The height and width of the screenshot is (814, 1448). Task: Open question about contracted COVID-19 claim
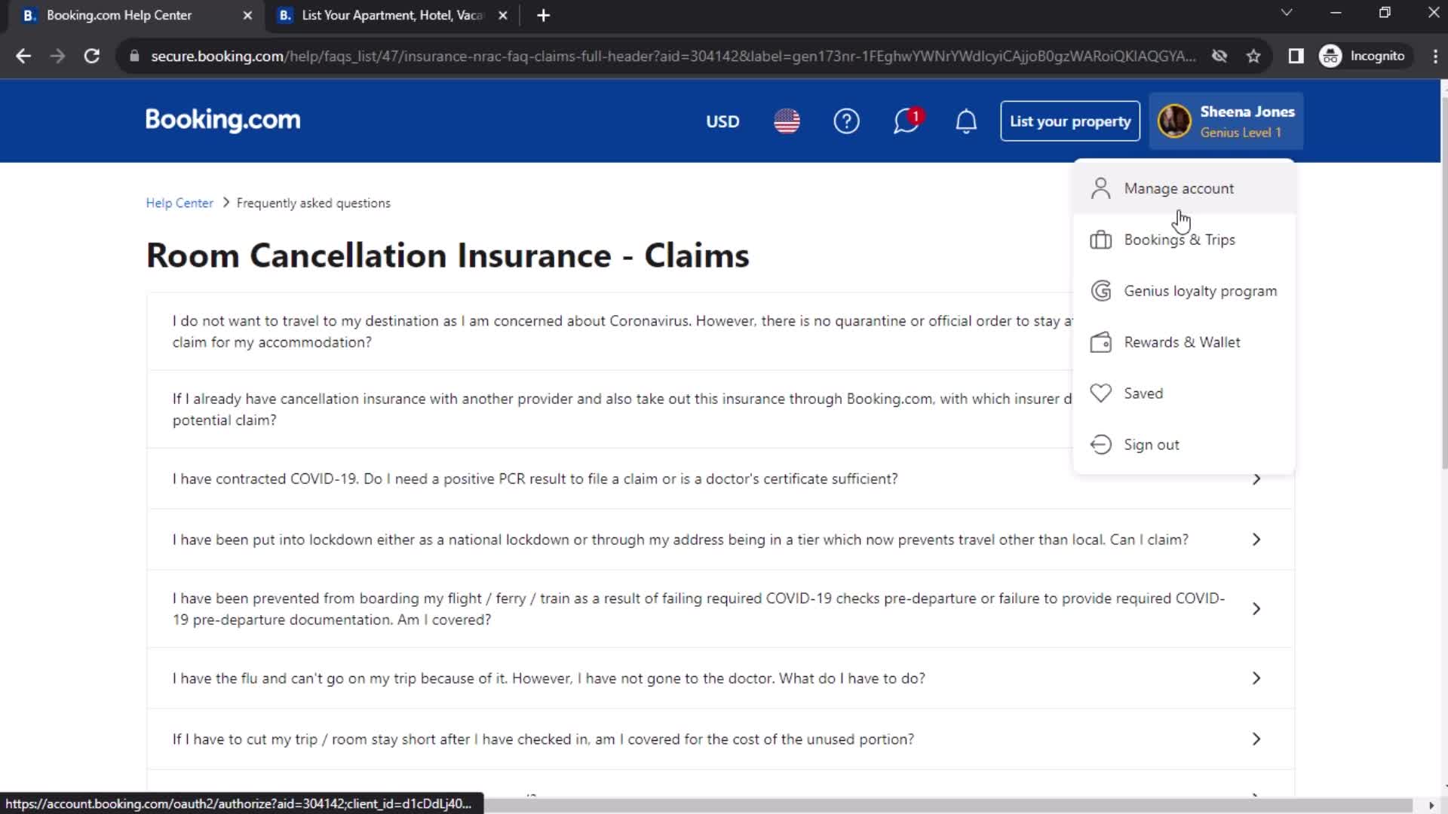(x=720, y=479)
